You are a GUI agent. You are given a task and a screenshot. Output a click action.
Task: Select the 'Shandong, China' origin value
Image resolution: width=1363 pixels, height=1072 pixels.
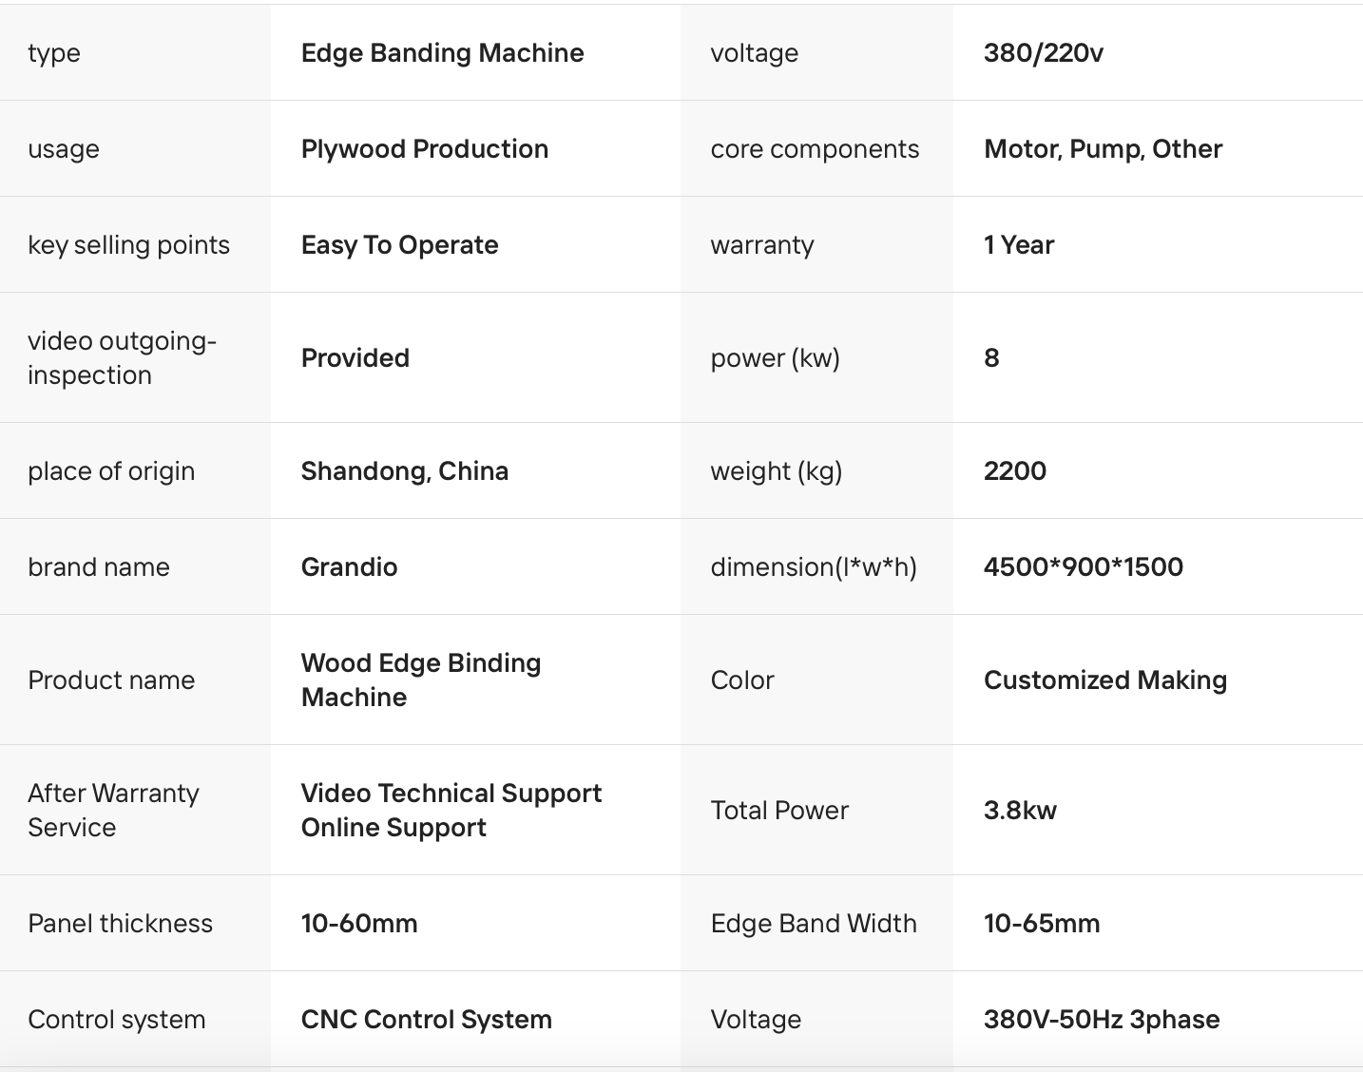click(405, 471)
